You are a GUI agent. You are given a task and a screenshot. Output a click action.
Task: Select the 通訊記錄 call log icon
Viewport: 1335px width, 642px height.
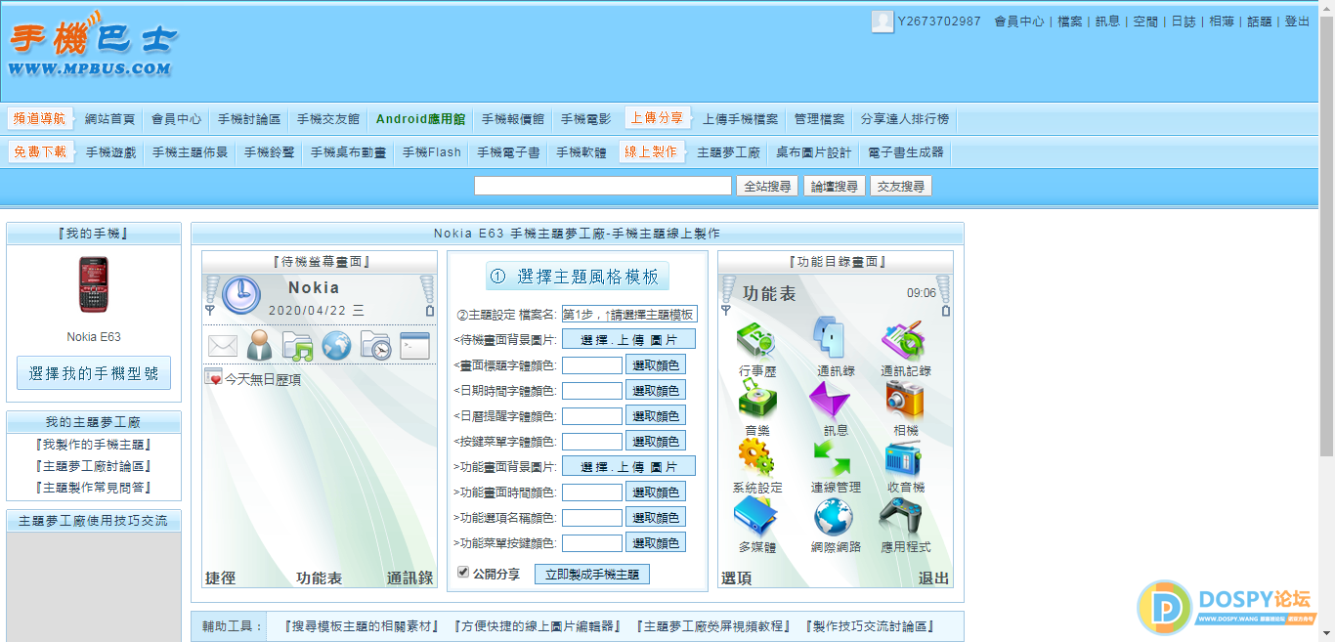[x=905, y=339]
